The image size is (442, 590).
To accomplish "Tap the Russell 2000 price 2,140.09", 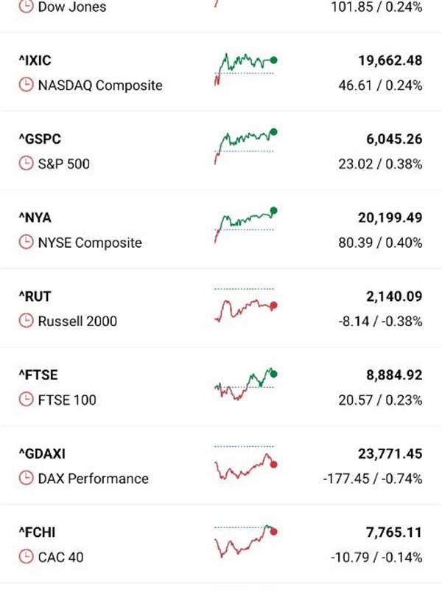I will coord(394,296).
